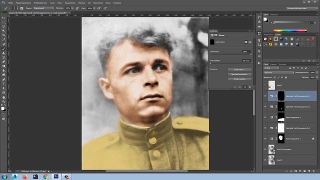The height and width of the screenshot is (180, 320).
Task: Toggle visibility of Gradient Map 2 layer
Action: 265,117
